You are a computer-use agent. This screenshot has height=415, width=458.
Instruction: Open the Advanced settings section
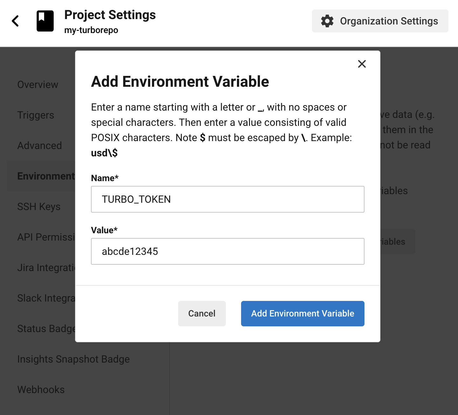pyautogui.click(x=39, y=146)
